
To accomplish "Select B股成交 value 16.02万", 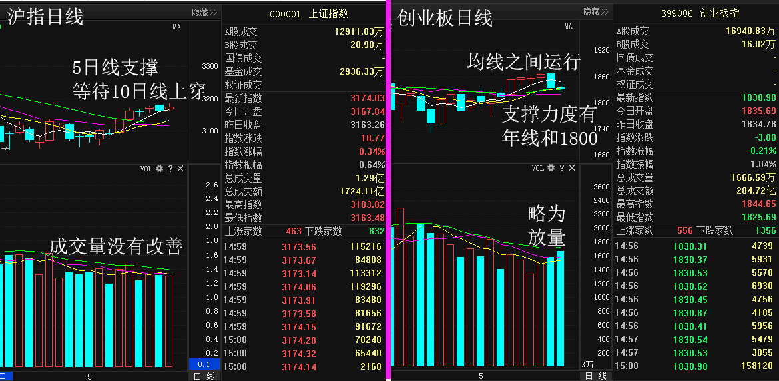I will point(757,44).
